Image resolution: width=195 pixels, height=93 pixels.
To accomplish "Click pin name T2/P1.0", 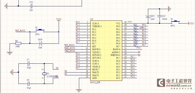I will click(x=96, y=24).
